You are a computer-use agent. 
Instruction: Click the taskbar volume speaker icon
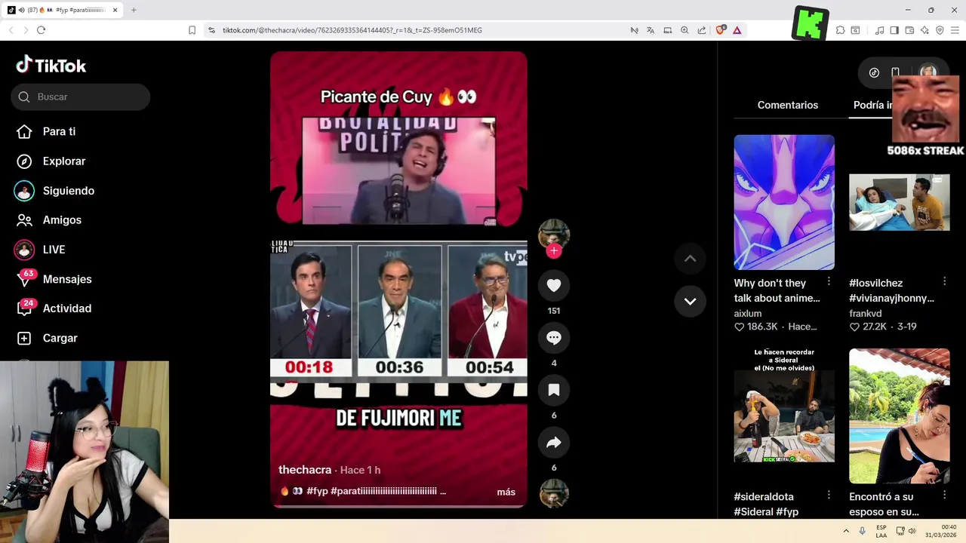pos(912,531)
